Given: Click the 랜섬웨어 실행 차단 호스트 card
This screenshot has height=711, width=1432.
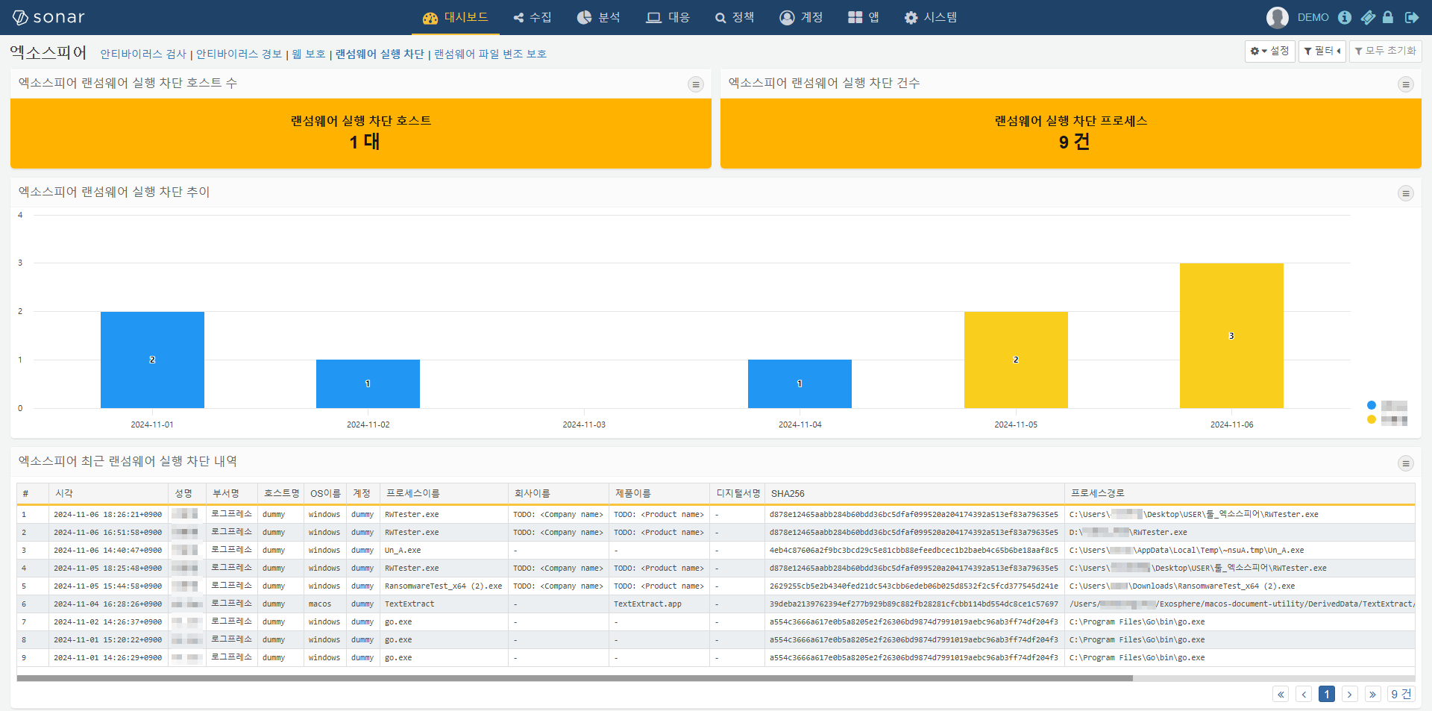Looking at the screenshot, I should pos(361,133).
